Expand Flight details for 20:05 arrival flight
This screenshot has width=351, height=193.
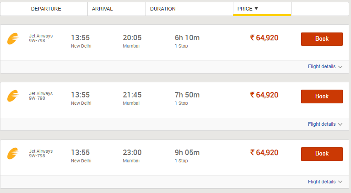pyautogui.click(x=322, y=66)
